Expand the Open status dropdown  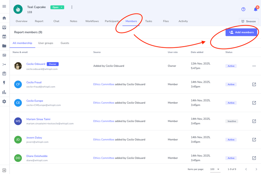(57, 7)
